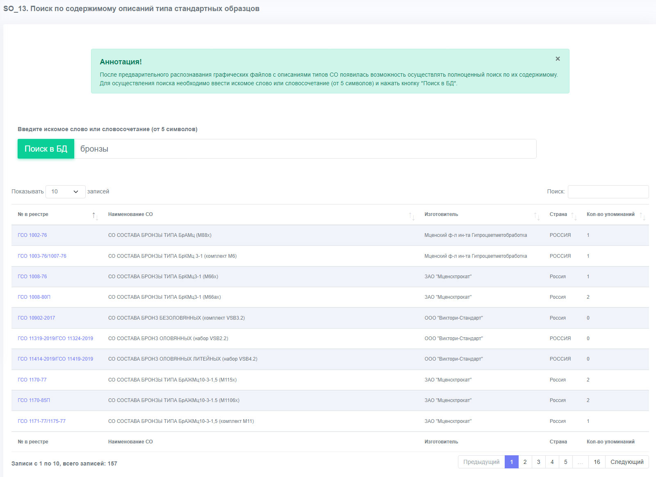Image resolution: width=656 pixels, height=477 pixels.
Task: Click ООО "Виктори-Стандарт" in ГСО 10902-2017 row
Action: 453,318
